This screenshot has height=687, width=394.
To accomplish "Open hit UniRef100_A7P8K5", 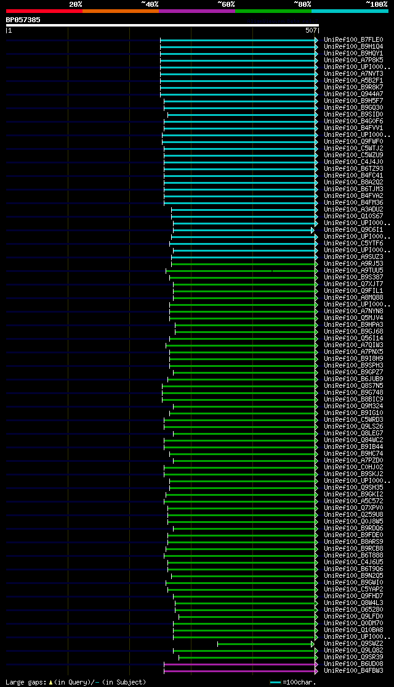I will [x=354, y=60].
